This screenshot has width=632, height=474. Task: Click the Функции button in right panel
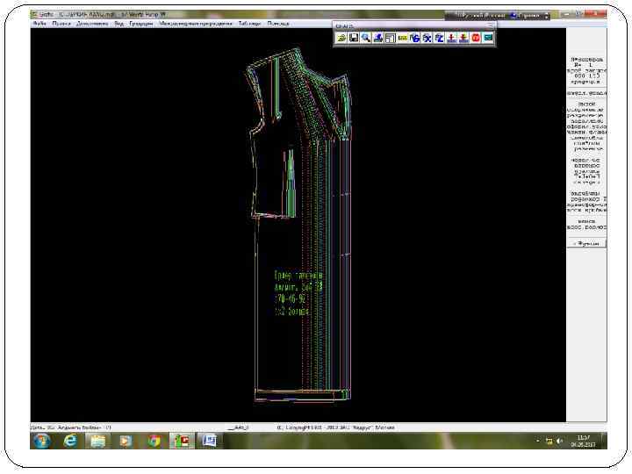click(x=586, y=243)
